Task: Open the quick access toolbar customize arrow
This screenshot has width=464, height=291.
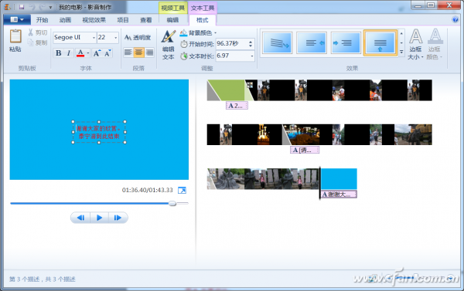Action: 50,7
